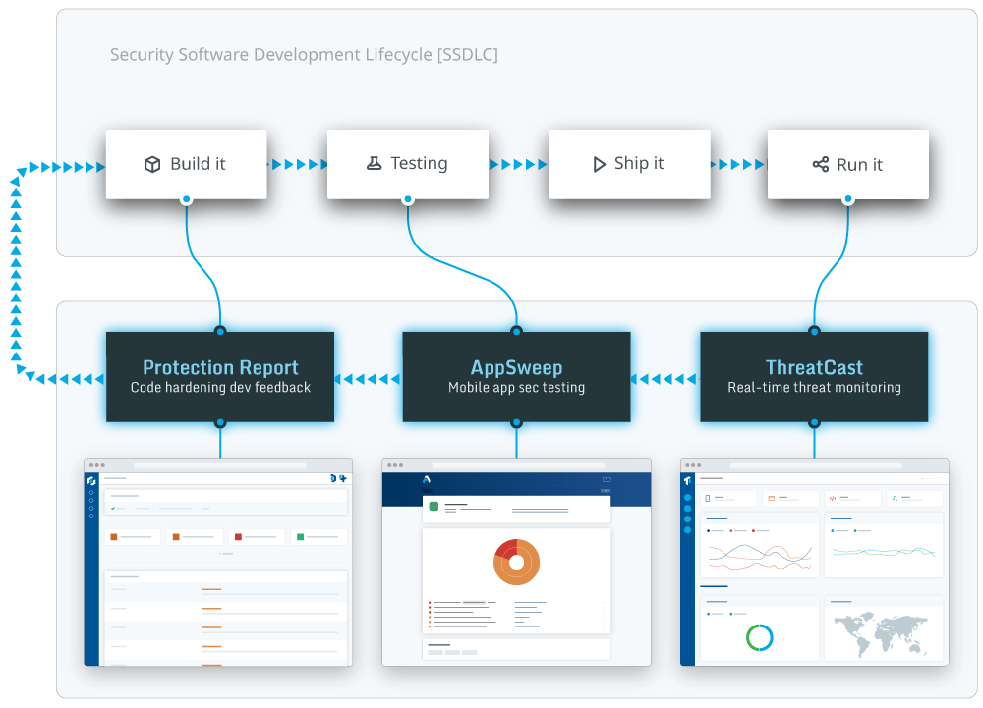The height and width of the screenshot is (708, 983).
Task: Click the logo in Protection Report dashboard sidebar
Action: [91, 481]
